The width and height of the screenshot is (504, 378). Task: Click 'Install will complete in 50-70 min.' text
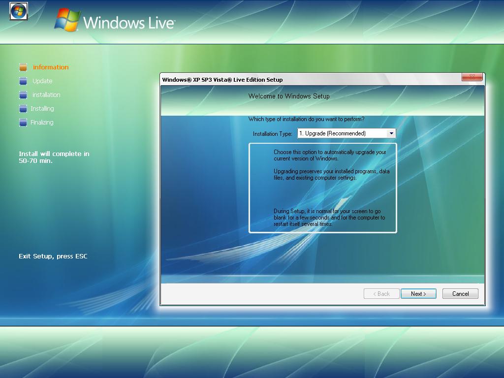pos(54,157)
